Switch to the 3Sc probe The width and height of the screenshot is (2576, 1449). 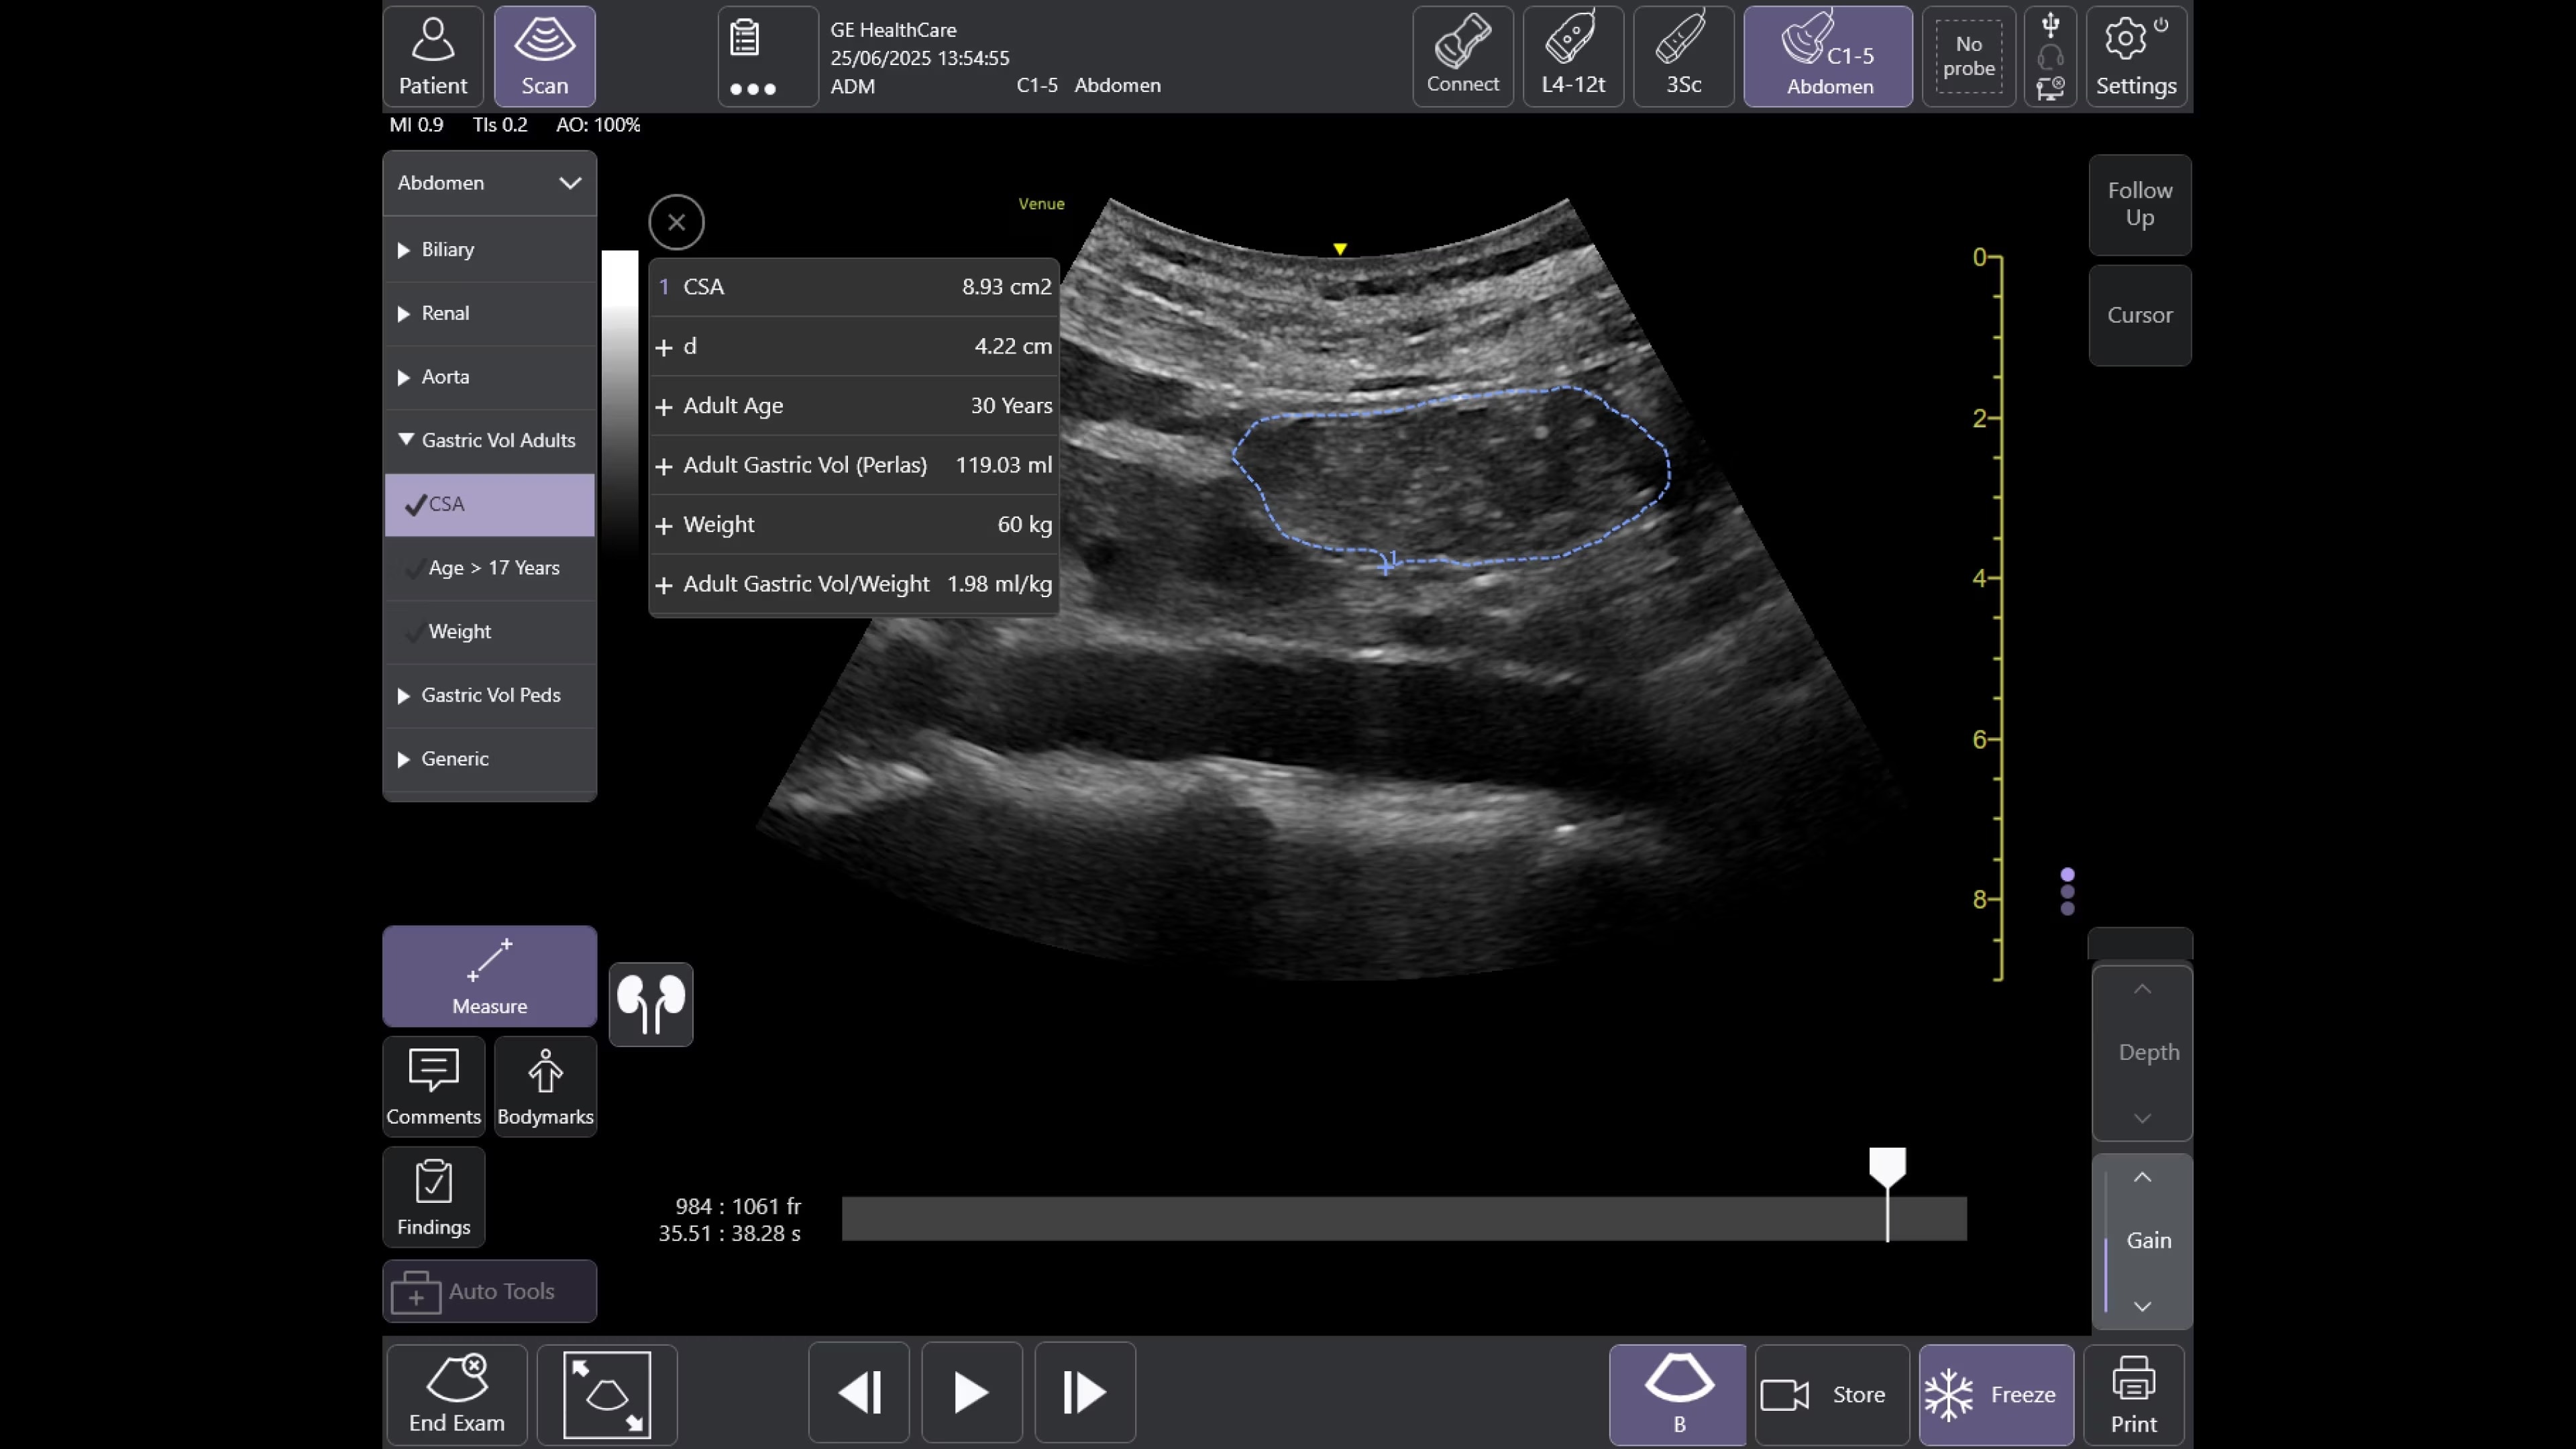(1683, 57)
